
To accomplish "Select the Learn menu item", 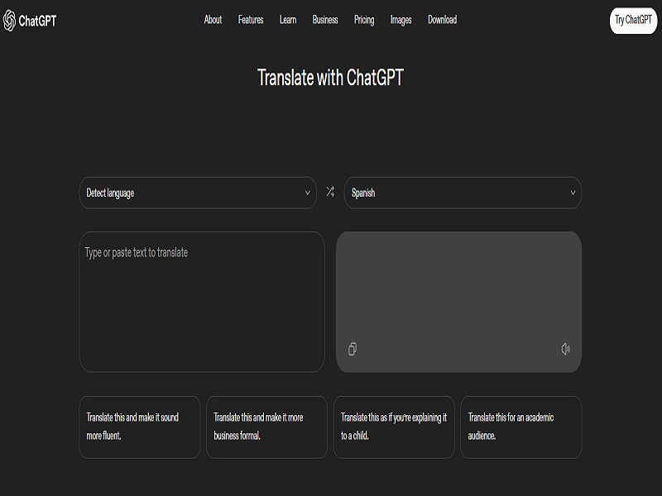I will coord(288,19).
